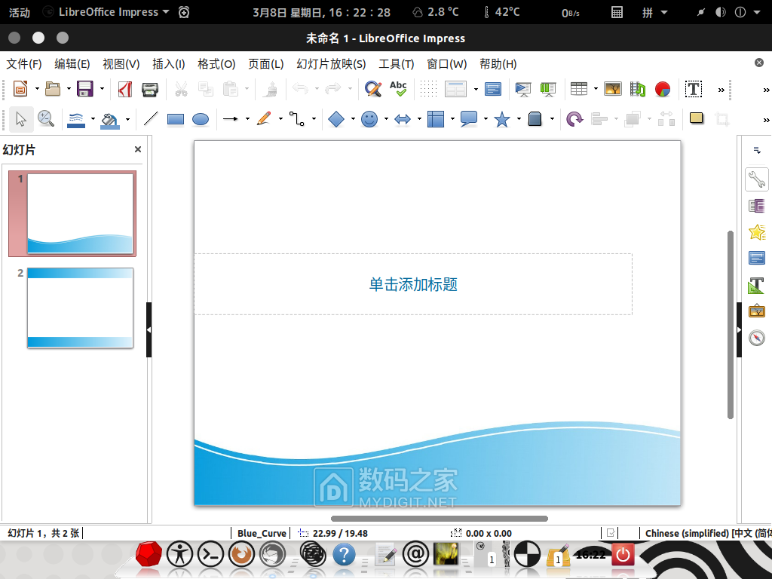Start slideshow from first slide icon
772x579 pixels.
point(523,89)
